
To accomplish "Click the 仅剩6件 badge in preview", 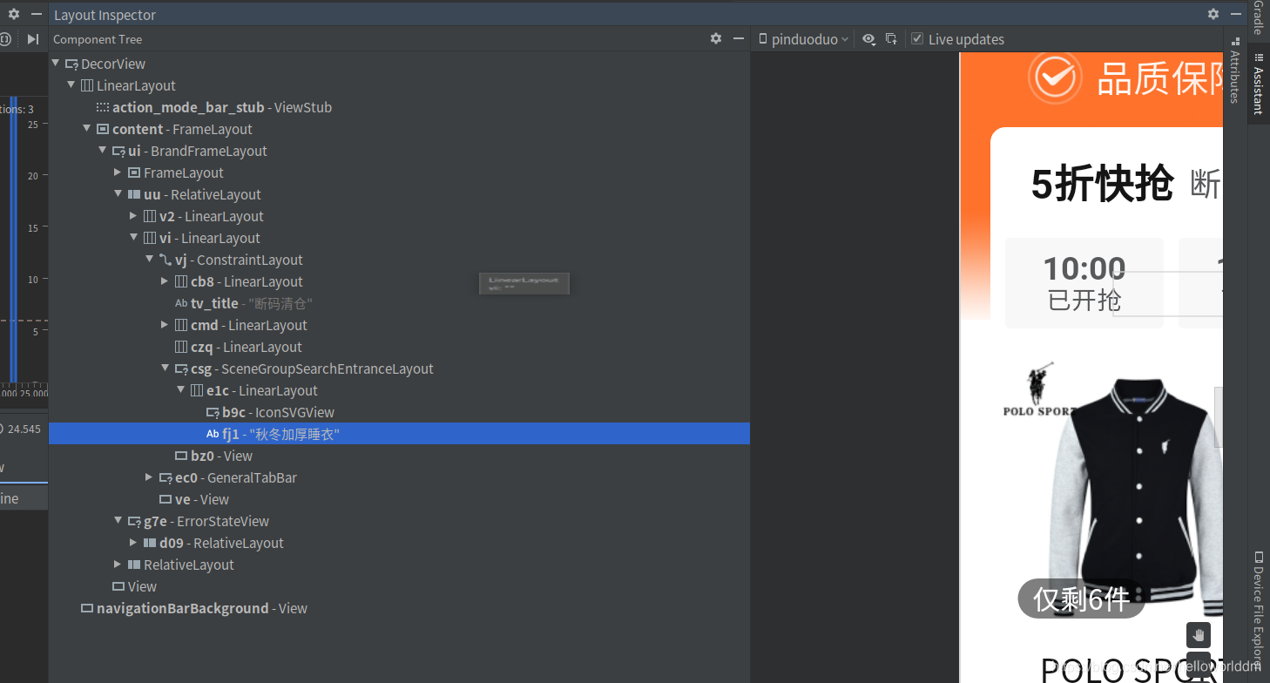I will tap(1081, 598).
